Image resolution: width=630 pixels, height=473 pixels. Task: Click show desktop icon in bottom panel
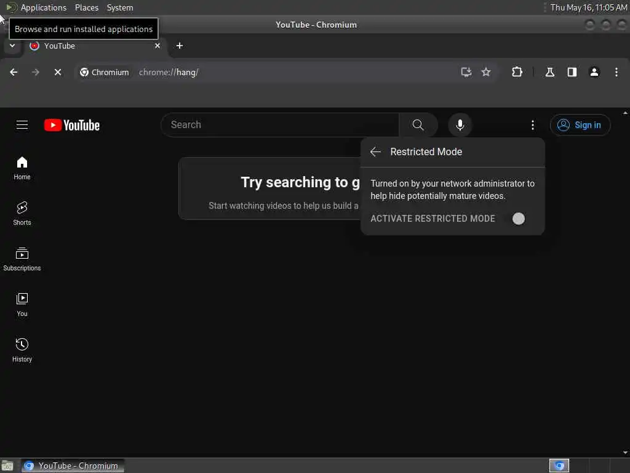7,466
